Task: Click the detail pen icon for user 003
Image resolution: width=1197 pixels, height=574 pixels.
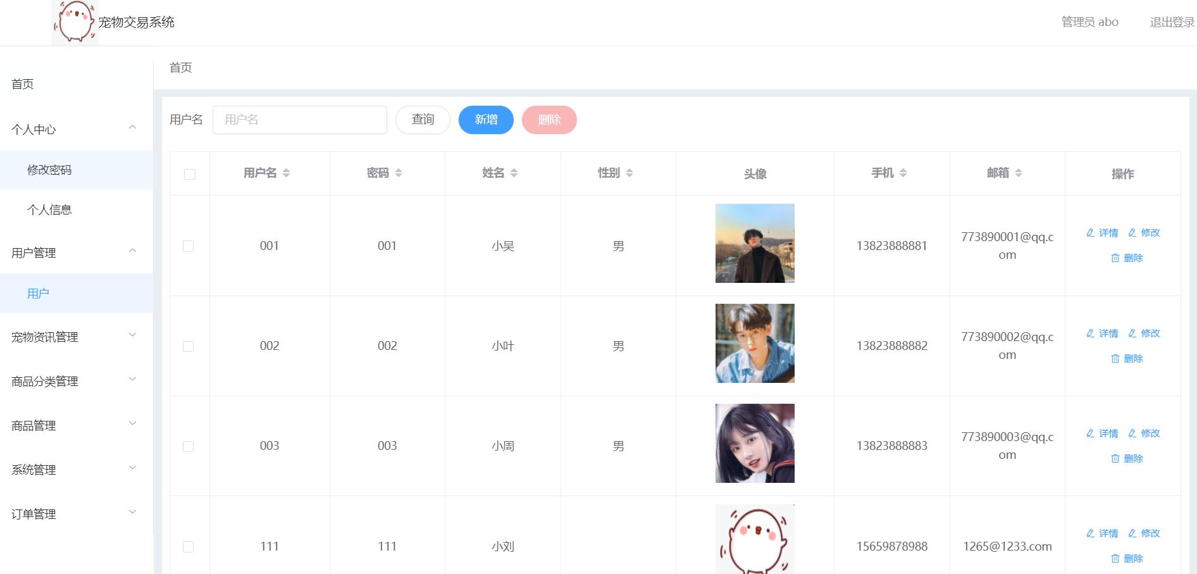Action: point(1090,434)
